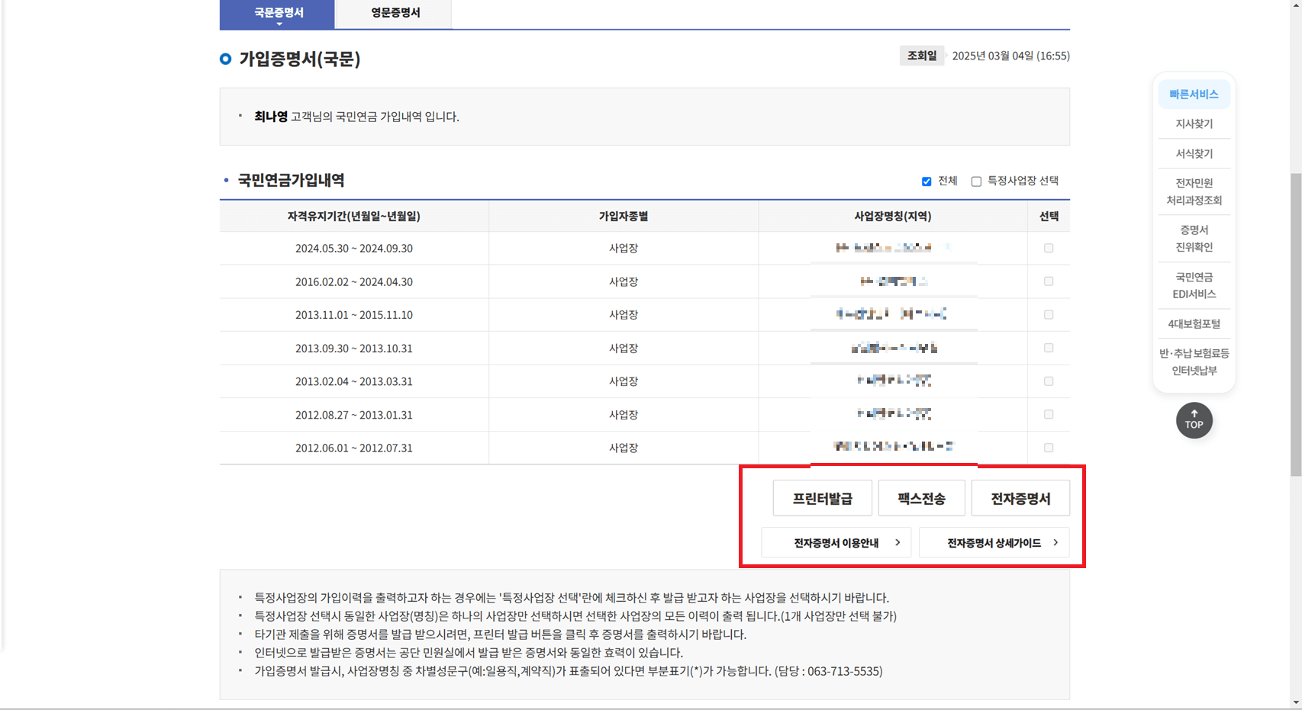Open 증명서 진위확인 from sidebar
The width and height of the screenshot is (1302, 710).
(x=1194, y=238)
